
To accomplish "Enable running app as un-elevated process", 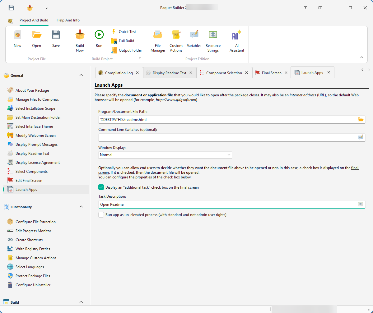I will pos(101,214).
